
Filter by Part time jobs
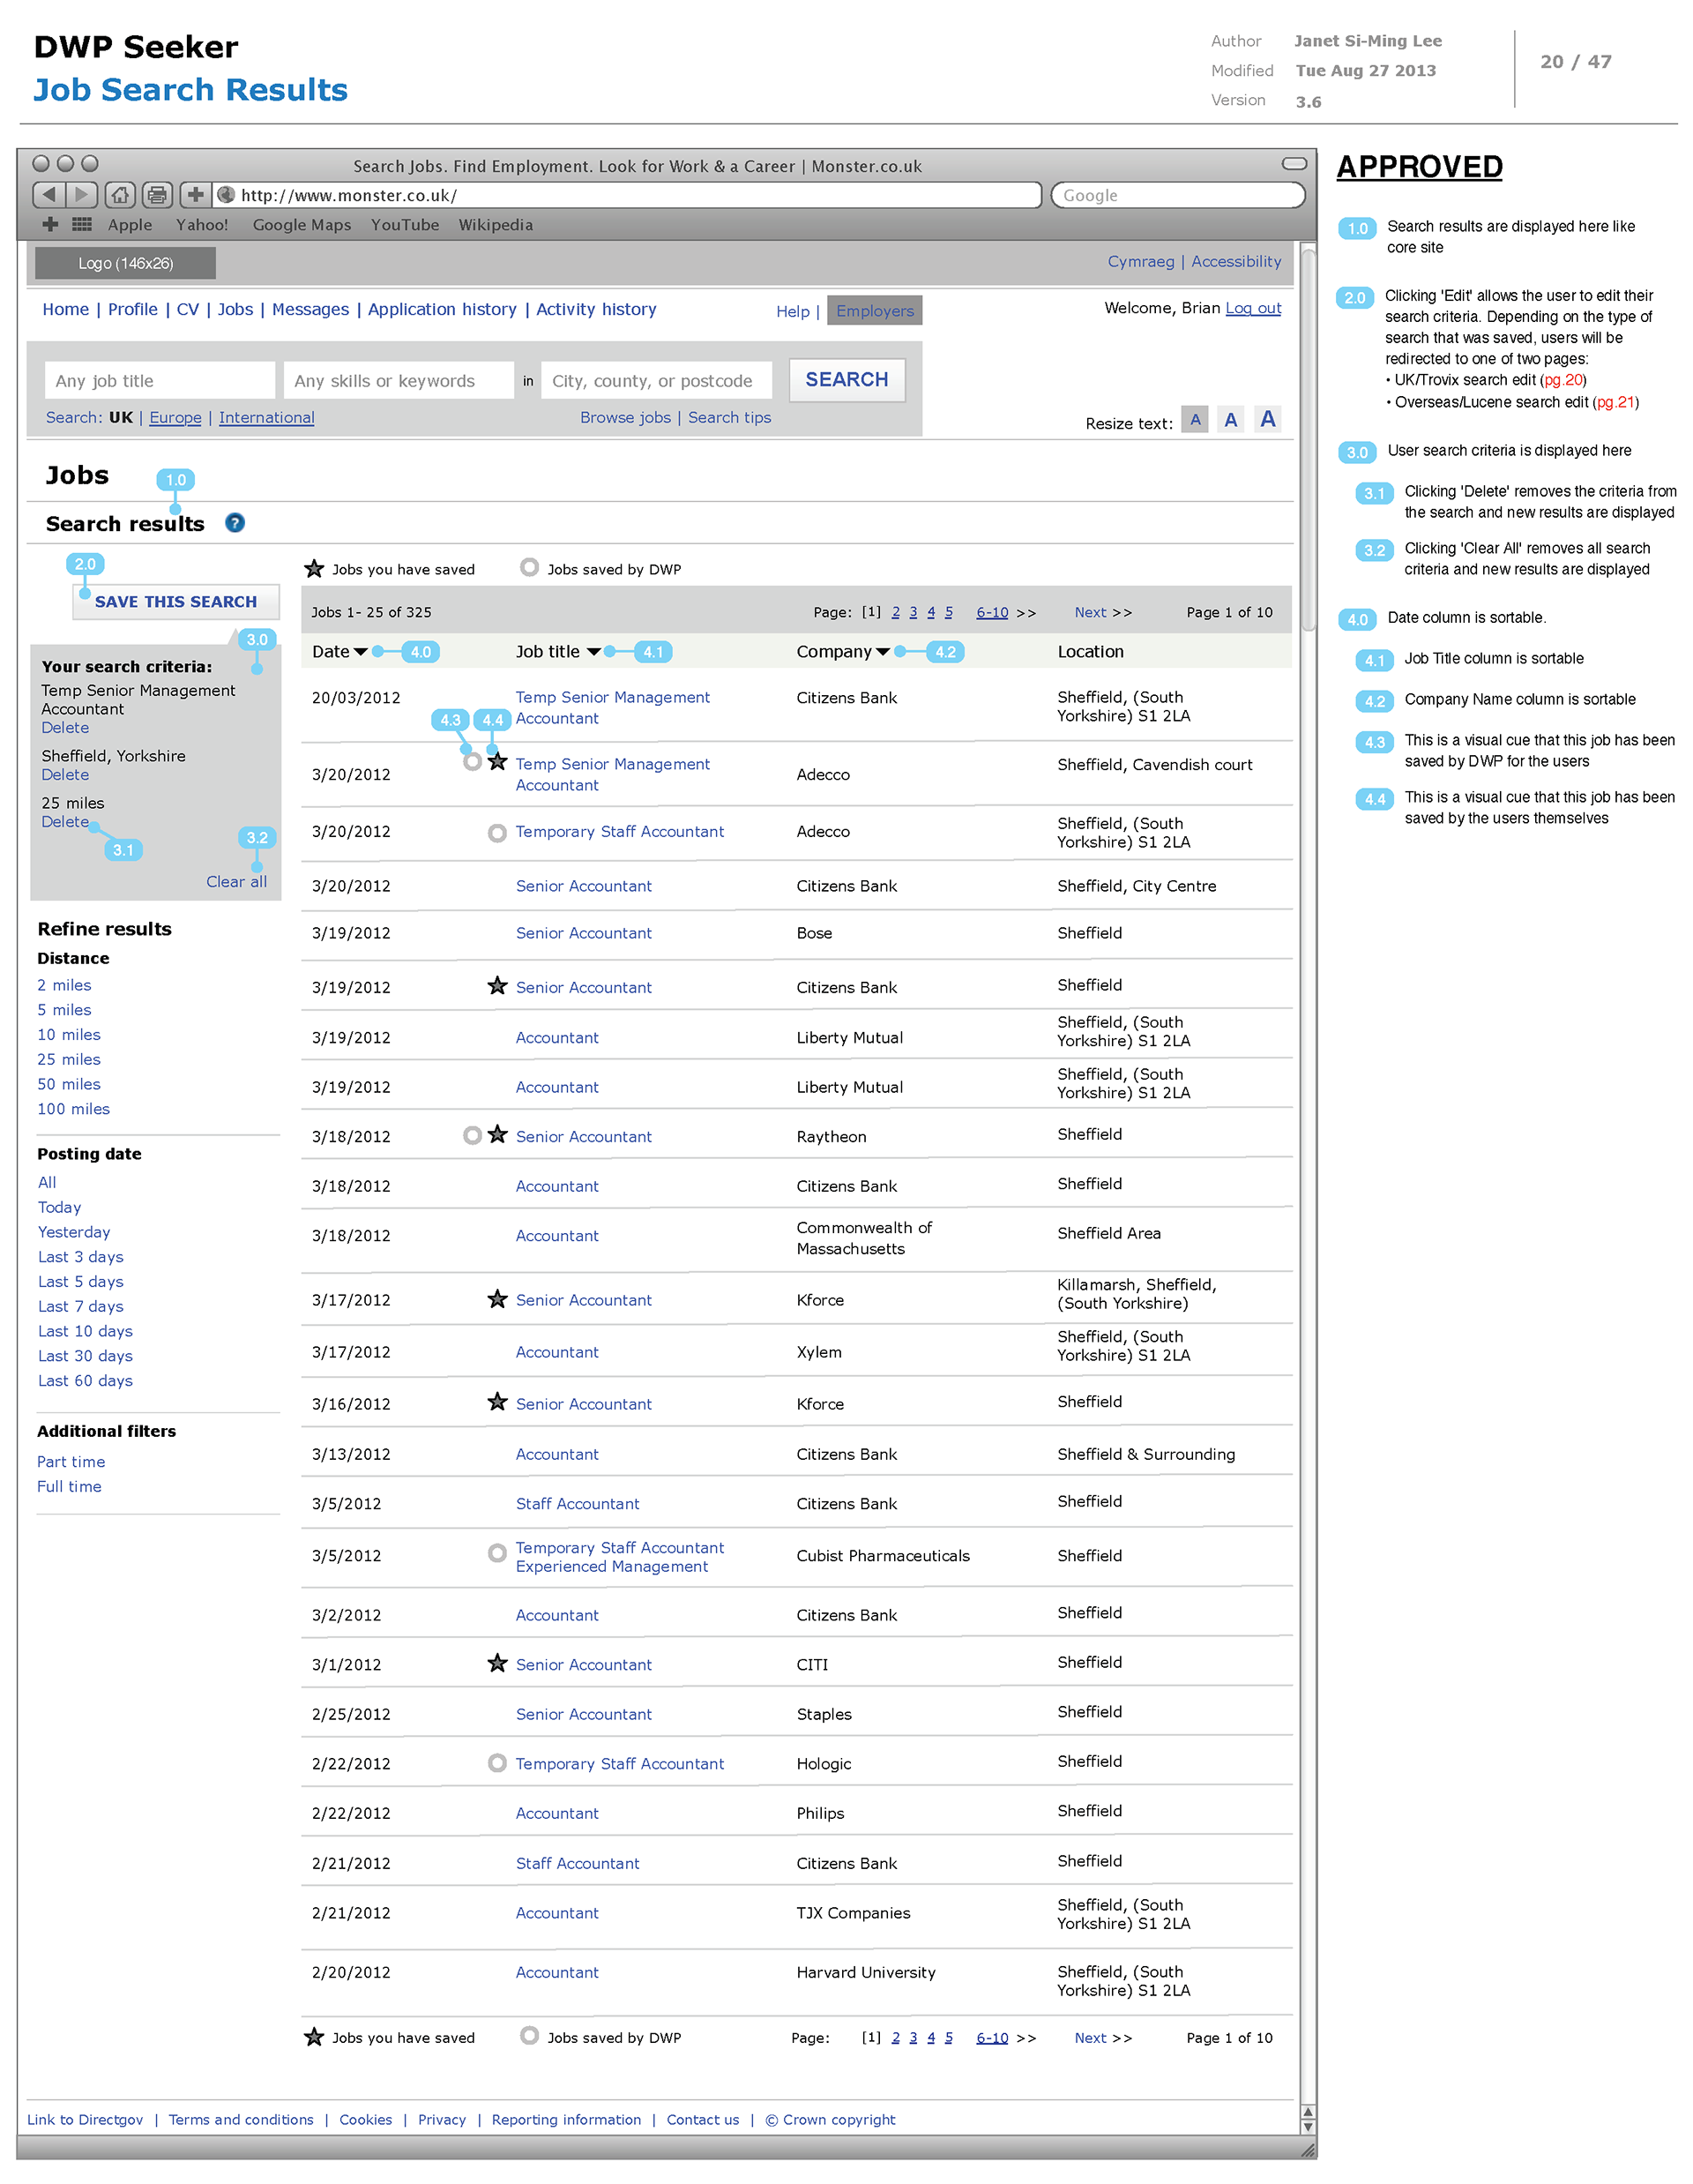tap(71, 1462)
